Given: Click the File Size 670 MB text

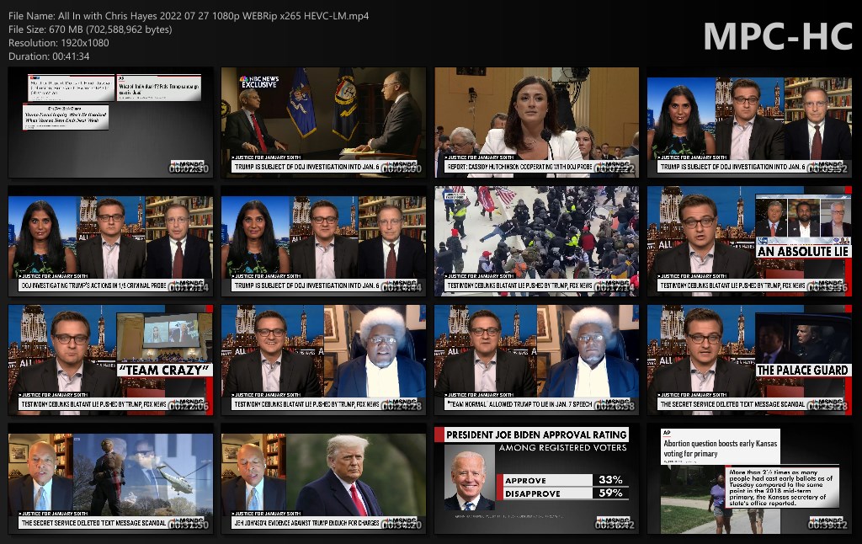Looking at the screenshot, I should 90,29.
